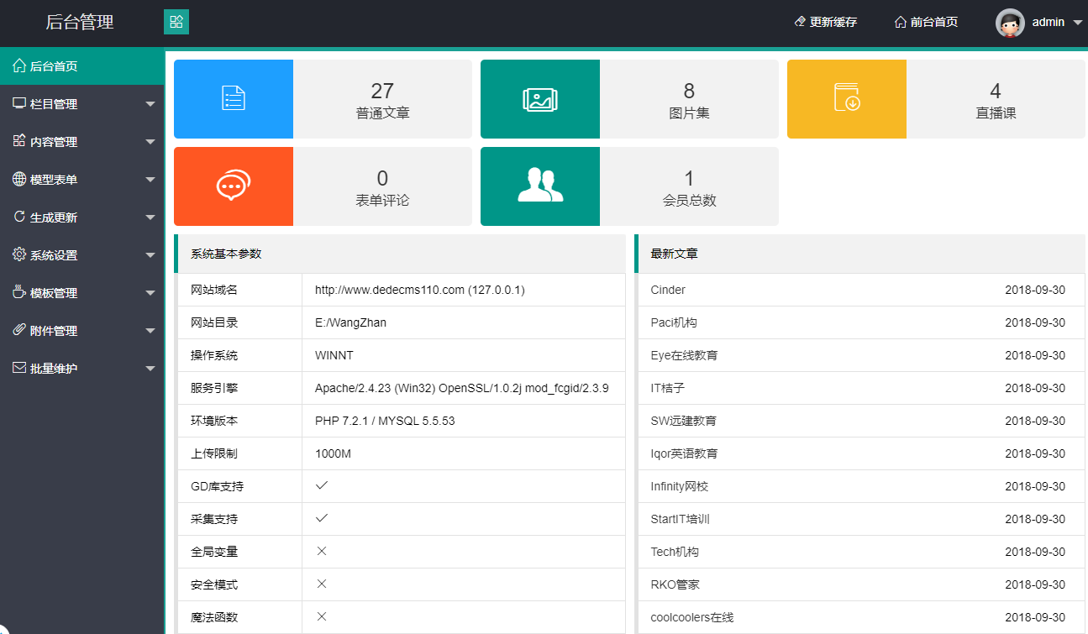The width and height of the screenshot is (1088, 634).
Task: Click the envelope icon for 批量维护
Action: (19, 368)
